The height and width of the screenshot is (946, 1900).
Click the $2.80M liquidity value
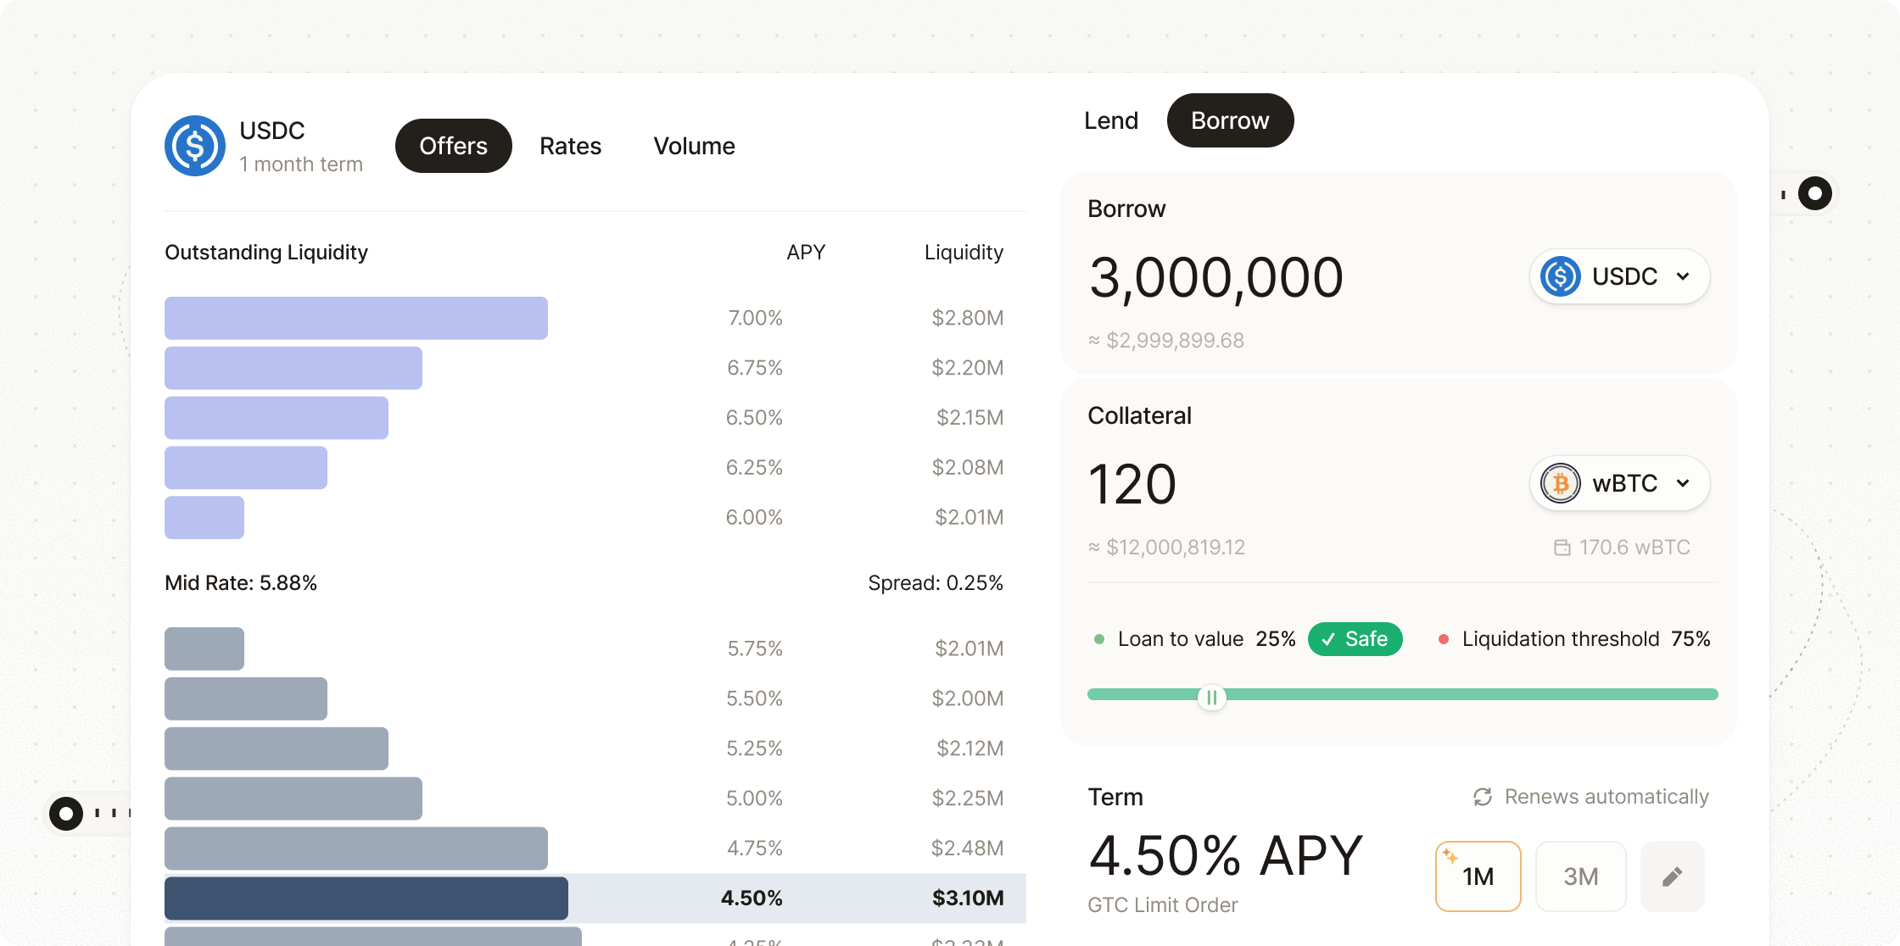[x=968, y=319]
